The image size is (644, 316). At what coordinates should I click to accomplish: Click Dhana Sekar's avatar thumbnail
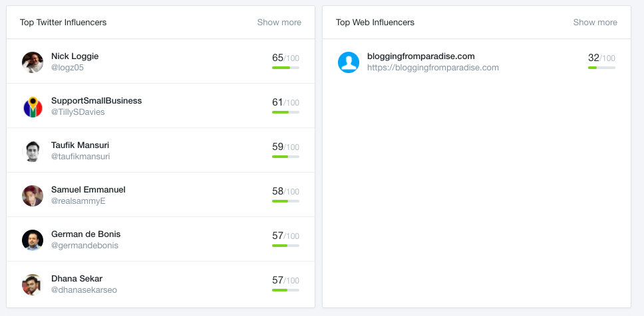click(33, 285)
